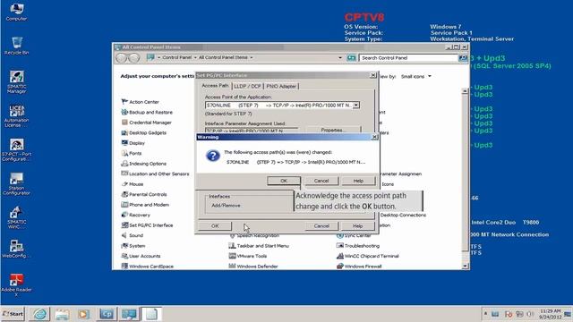573x322 pixels.
Task: Click the Properties button in Set PG/PC Interface
Action: click(x=332, y=130)
